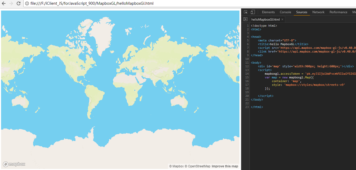Click the closing </script> tag line
Viewport: 356px width, 170px height.
pyautogui.click(x=265, y=96)
